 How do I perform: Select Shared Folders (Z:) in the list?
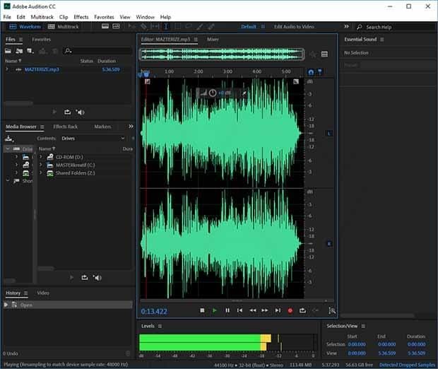(x=75, y=173)
